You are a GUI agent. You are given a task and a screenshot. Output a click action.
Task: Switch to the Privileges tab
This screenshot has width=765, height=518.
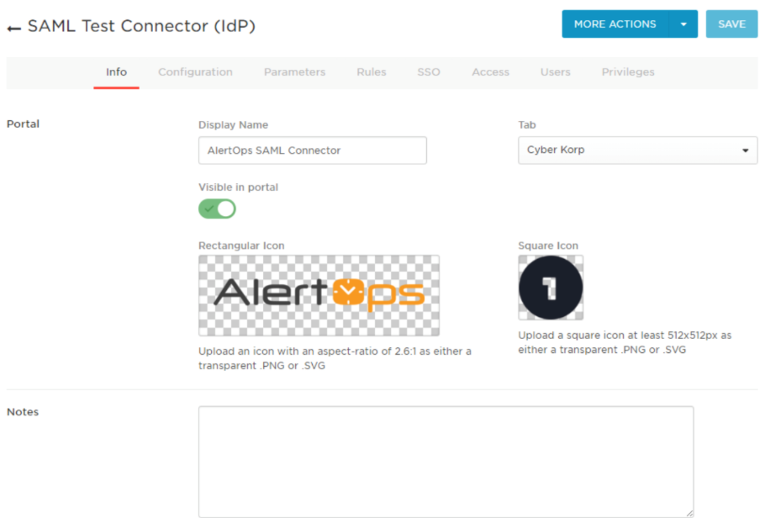(628, 71)
